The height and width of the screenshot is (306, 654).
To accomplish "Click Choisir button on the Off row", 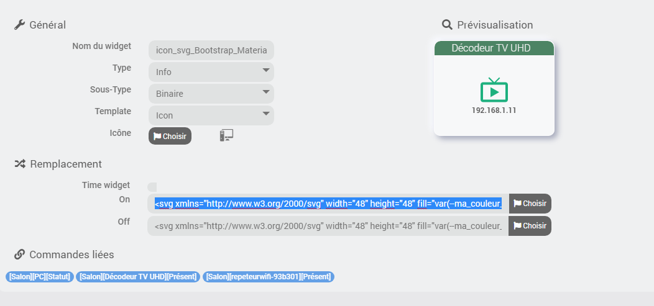I will click(x=530, y=226).
